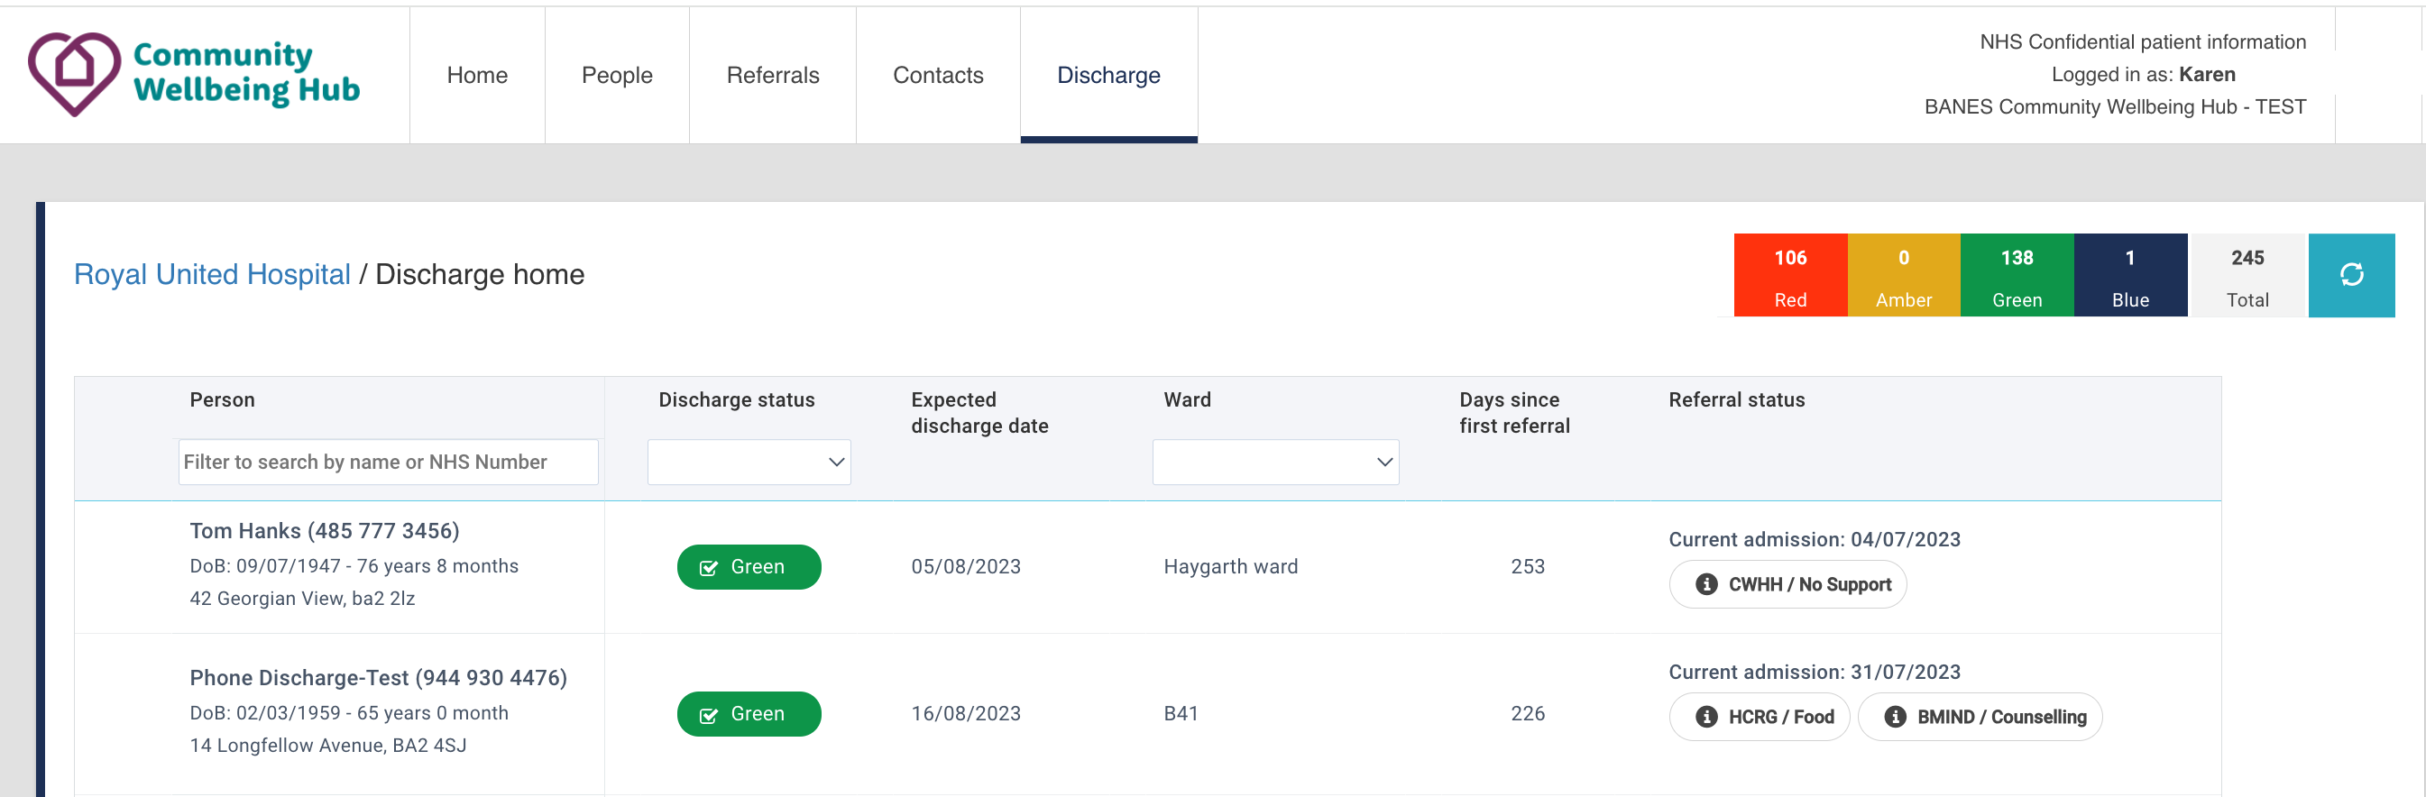Filter by the 138 Green status tile
The width and height of the screenshot is (2426, 797).
pos(2017,275)
